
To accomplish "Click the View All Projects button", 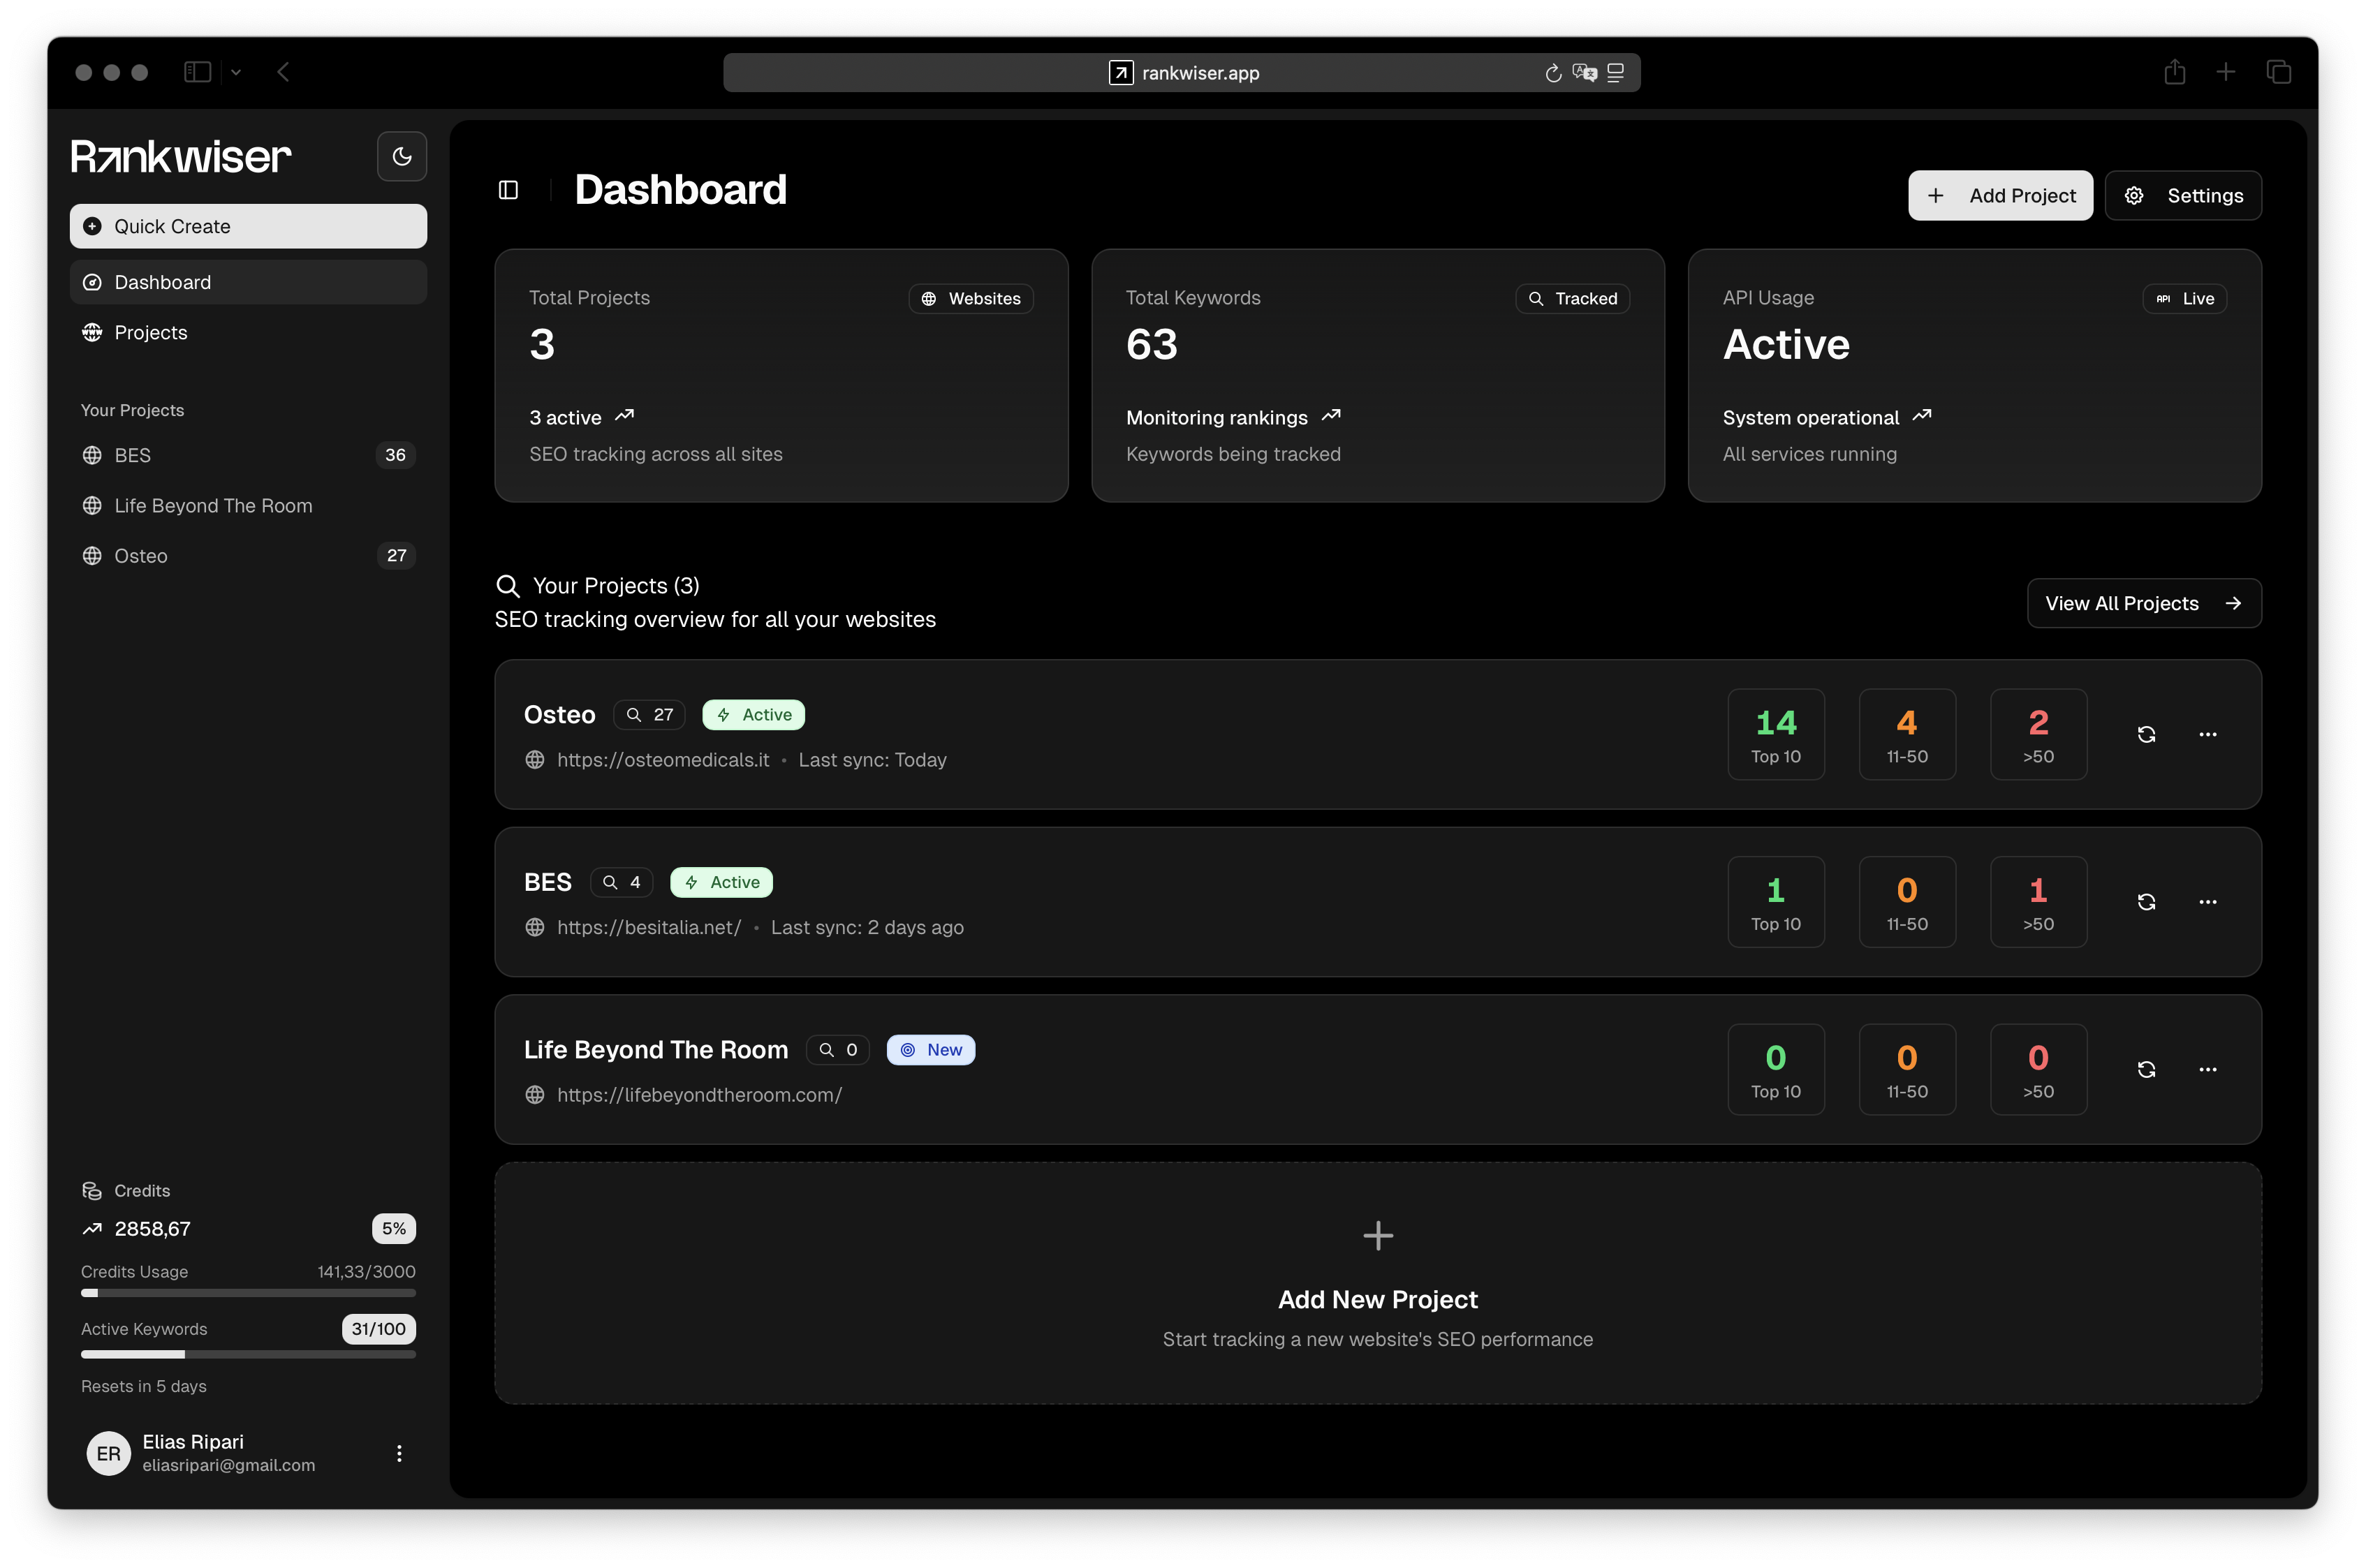I will tap(2144, 603).
